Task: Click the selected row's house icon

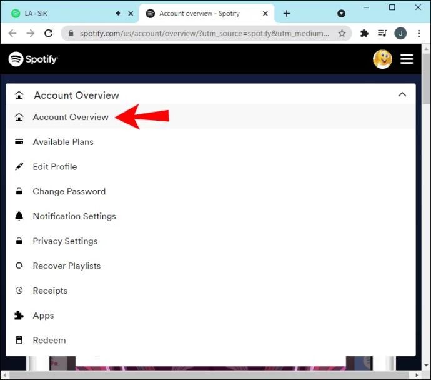Action: [x=19, y=117]
